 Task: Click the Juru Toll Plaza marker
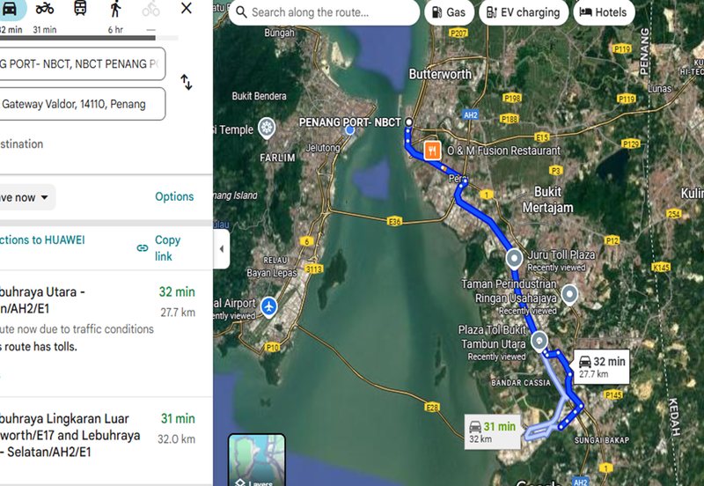pyautogui.click(x=514, y=259)
